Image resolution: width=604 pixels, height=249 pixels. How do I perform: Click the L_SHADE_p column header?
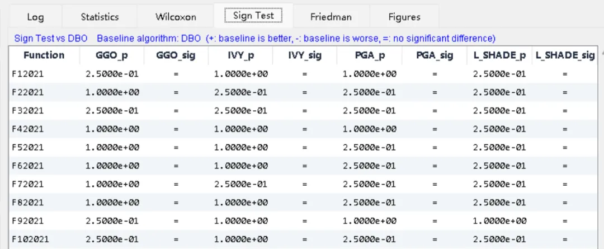499,55
